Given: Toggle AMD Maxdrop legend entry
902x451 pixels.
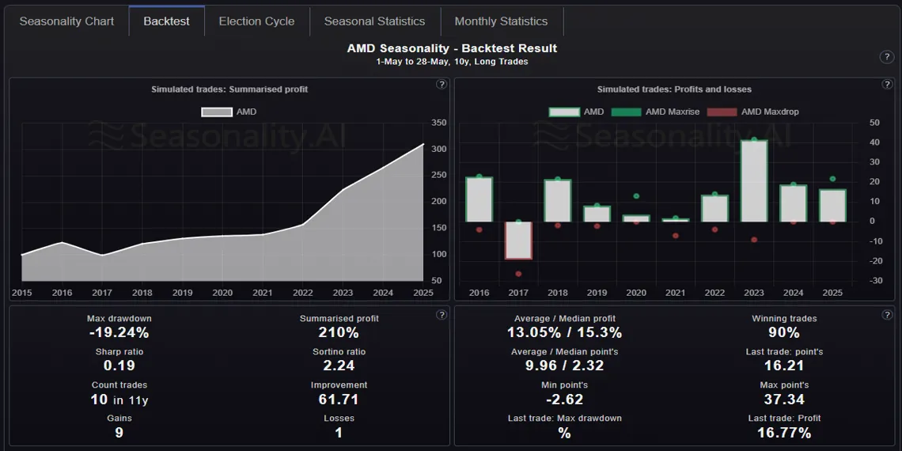Looking at the screenshot, I should tap(752, 112).
